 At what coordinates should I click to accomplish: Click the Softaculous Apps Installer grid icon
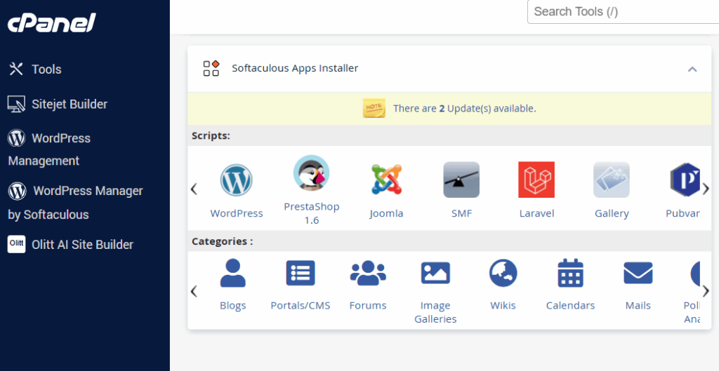click(x=211, y=68)
